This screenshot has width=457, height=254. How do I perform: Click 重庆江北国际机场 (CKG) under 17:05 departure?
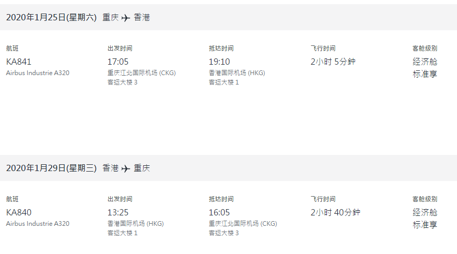tap(142, 72)
